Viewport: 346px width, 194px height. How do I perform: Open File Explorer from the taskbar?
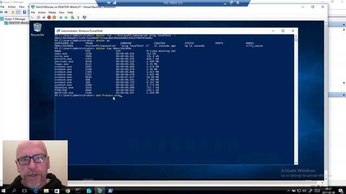(46, 191)
